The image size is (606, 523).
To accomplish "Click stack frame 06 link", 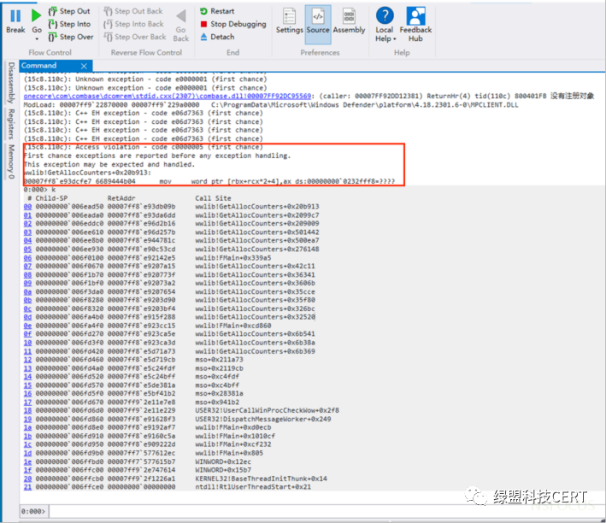I will tap(27, 257).
